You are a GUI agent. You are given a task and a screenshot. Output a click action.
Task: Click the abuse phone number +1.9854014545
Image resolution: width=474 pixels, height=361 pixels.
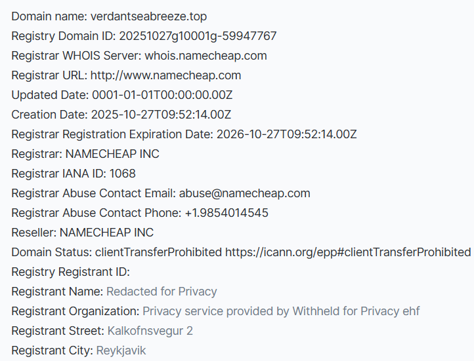click(x=224, y=213)
